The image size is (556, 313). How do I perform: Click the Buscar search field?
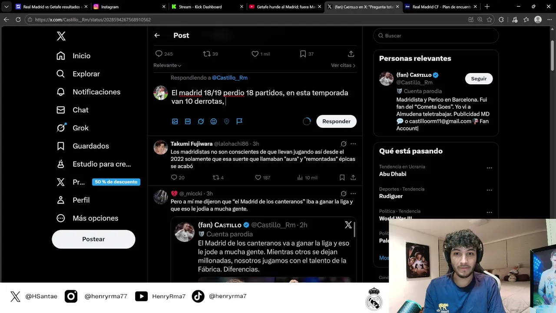[436, 36]
